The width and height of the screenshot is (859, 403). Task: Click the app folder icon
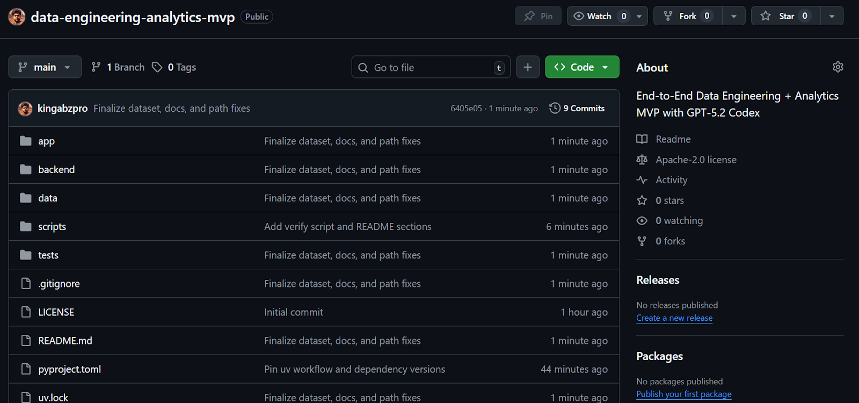26,141
